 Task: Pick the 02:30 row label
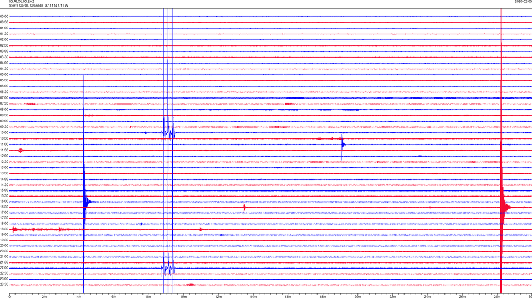coord(4,45)
